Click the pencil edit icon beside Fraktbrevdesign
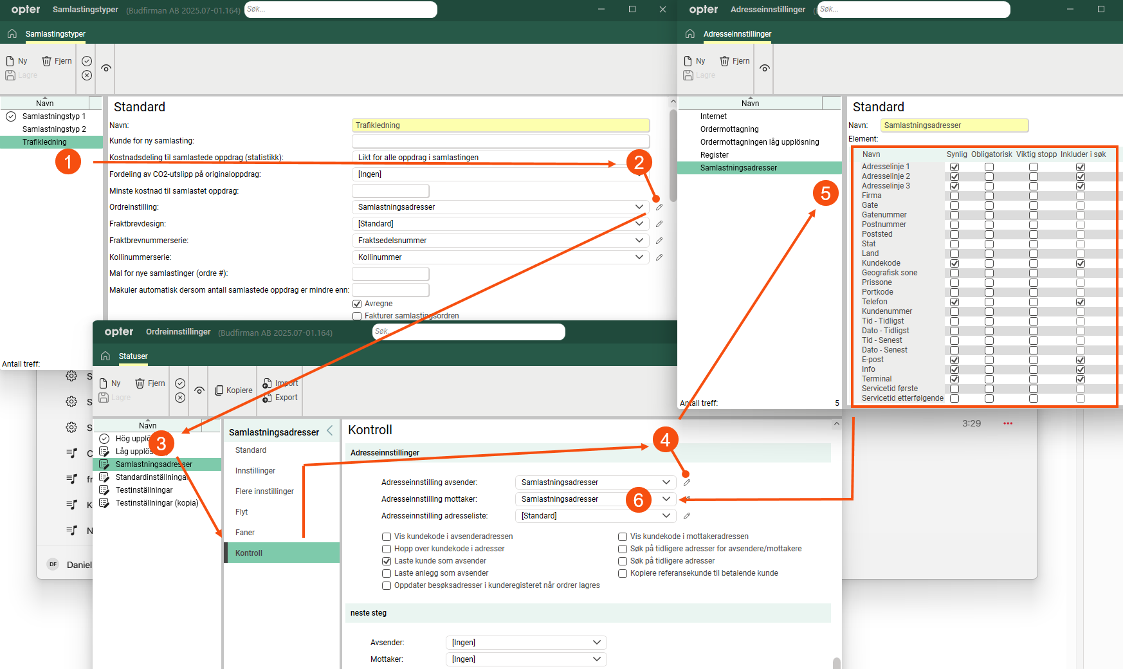Screen dimensions: 1123x669 659,224
